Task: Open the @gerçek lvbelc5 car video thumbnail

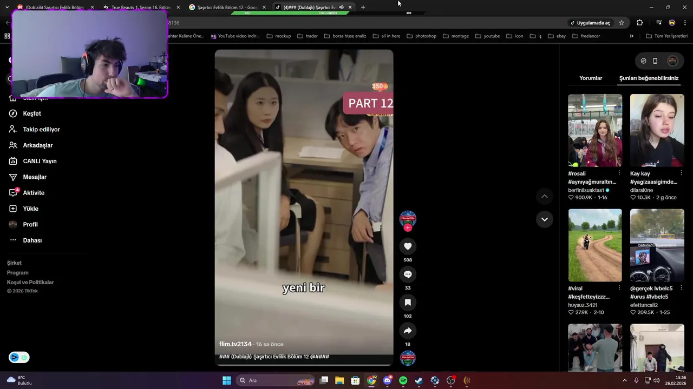Action: (x=657, y=245)
